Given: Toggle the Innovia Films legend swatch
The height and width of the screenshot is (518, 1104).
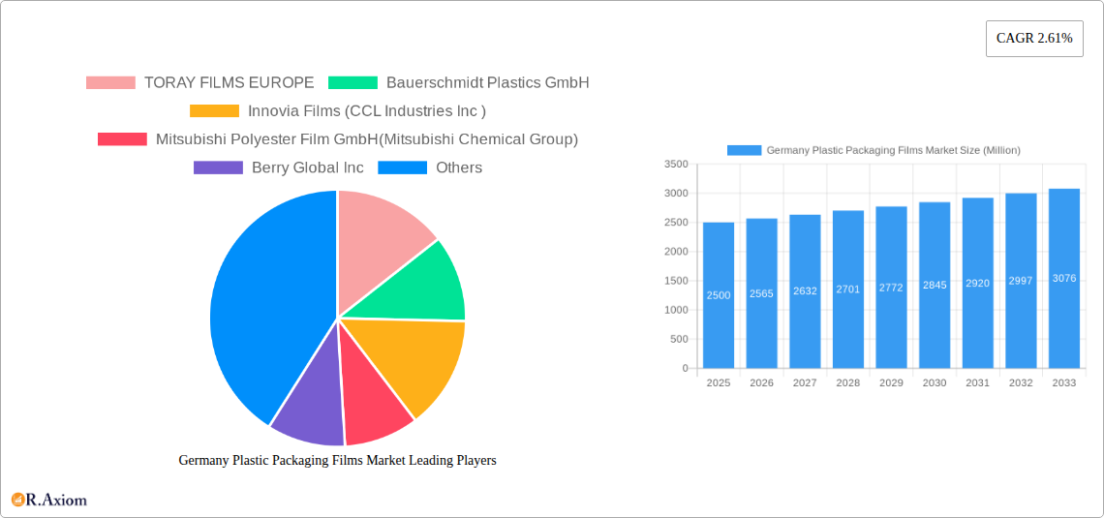Looking at the screenshot, I should [x=214, y=111].
